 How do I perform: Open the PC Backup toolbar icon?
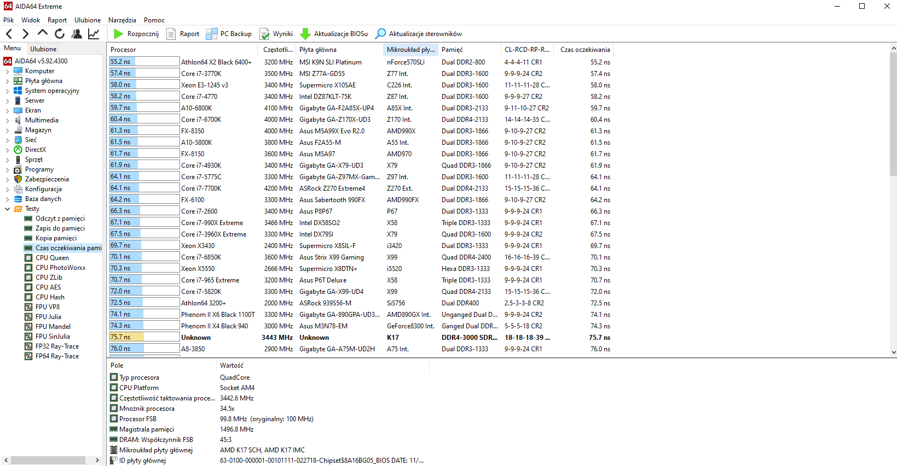pyautogui.click(x=211, y=34)
